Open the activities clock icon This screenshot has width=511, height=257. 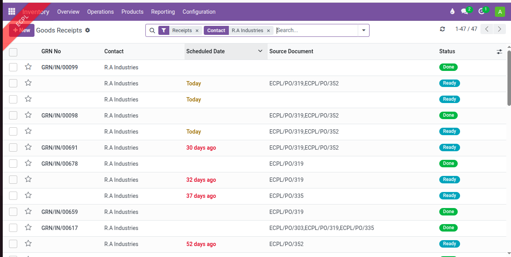pyautogui.click(x=482, y=12)
